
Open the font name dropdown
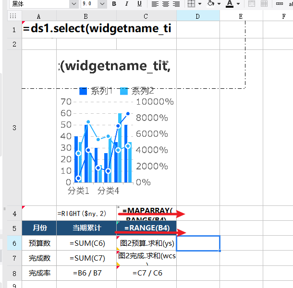pyautogui.click(x=74, y=4)
